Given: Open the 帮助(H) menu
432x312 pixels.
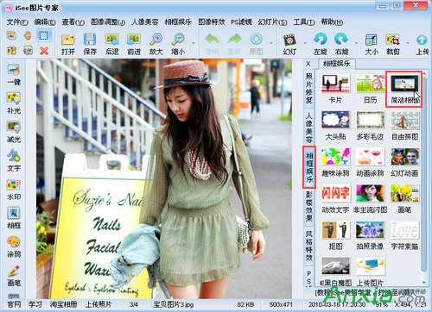Looking at the screenshot, I should [332, 22].
